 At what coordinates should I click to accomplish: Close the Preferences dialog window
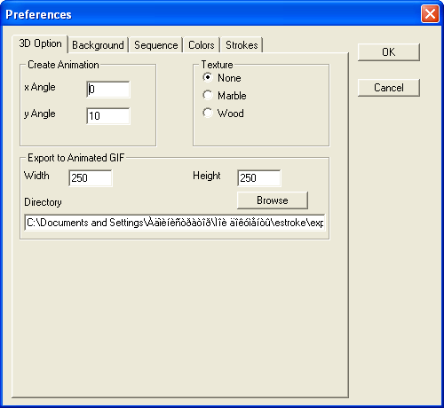[x=430, y=14]
